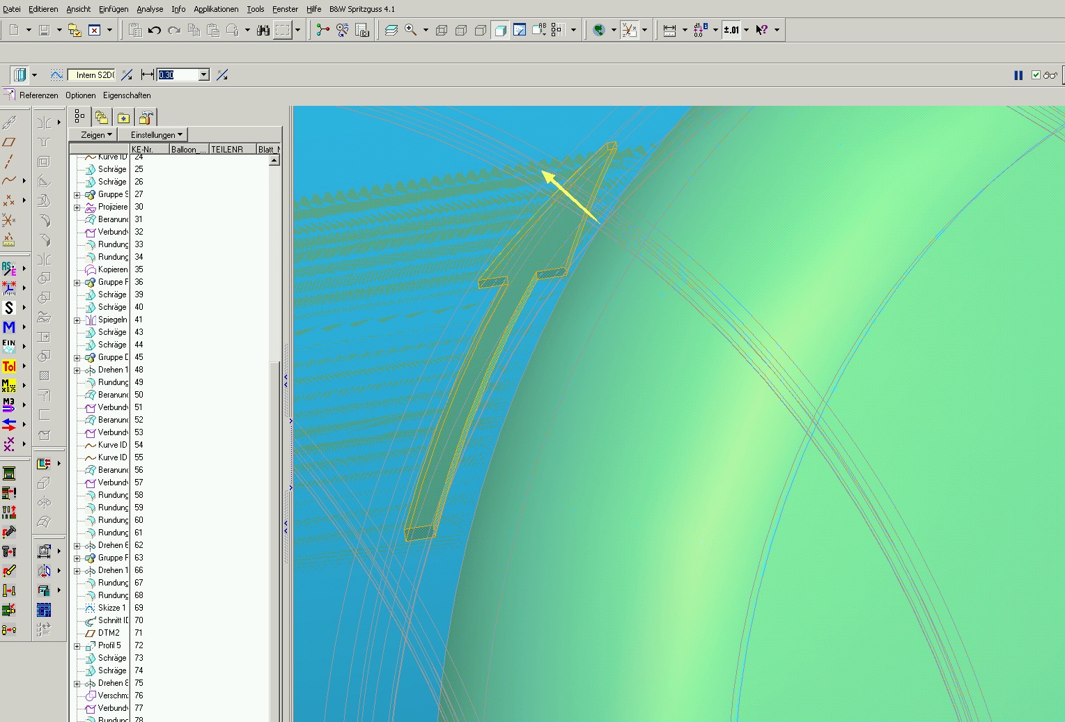
Task: Open the layers stack icon
Action: (x=391, y=30)
